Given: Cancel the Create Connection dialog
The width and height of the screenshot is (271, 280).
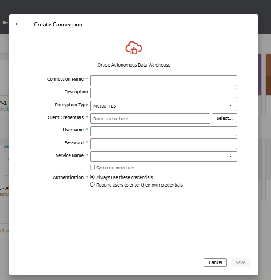Looking at the screenshot, I should (x=215, y=262).
